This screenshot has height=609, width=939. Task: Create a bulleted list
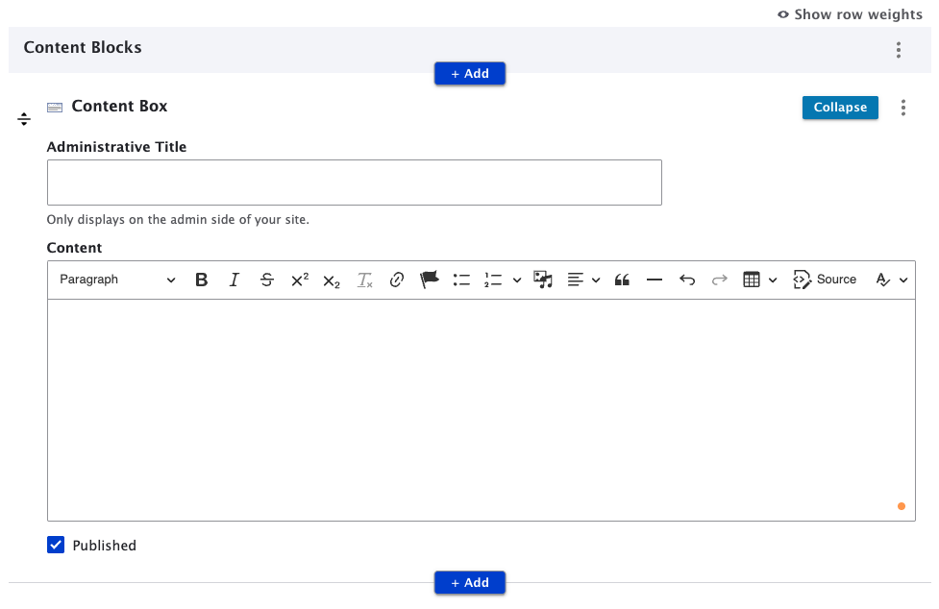[461, 280]
